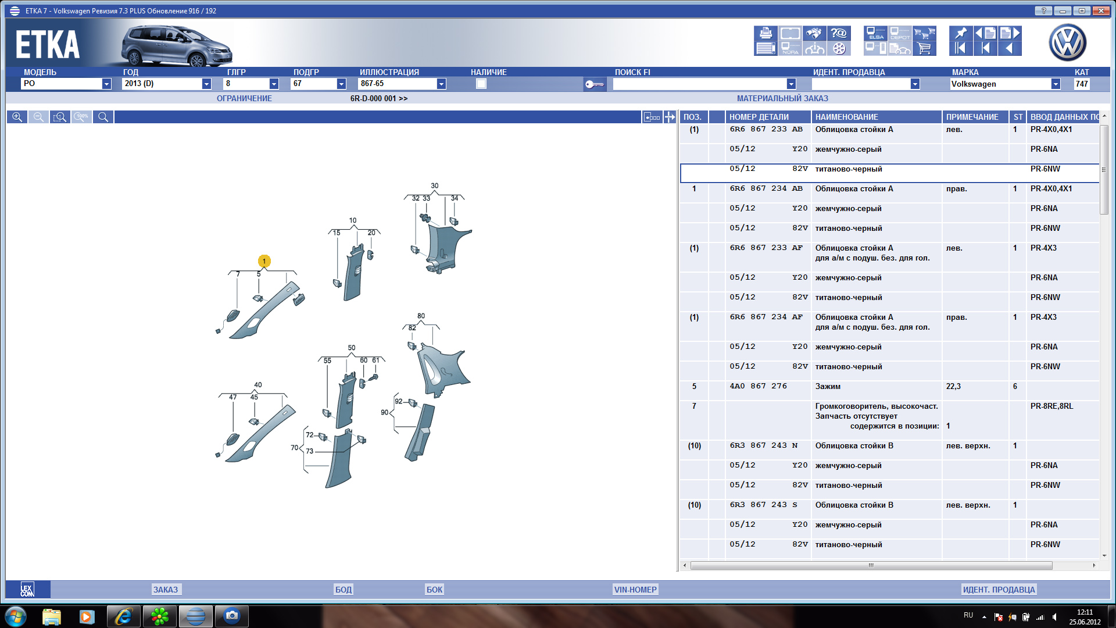
Task: Click МАТЕРИАЛЬНЫЙ ЗАКАЗ label
Action: 782,99
